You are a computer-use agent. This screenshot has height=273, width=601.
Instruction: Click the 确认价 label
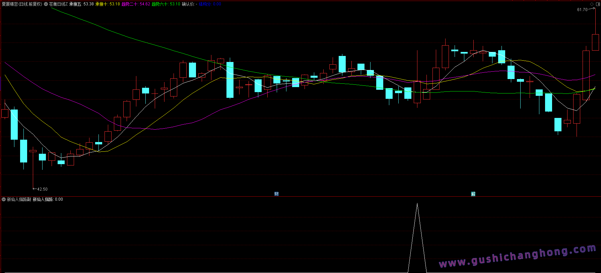point(189,4)
